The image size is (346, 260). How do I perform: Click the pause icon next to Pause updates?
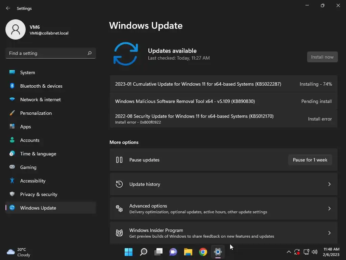[x=119, y=160]
